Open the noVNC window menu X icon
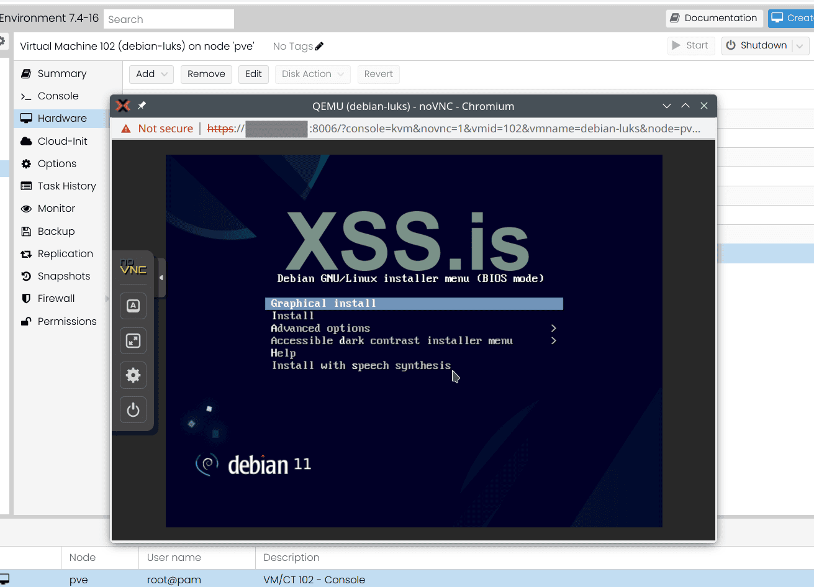Screen dimensions: 814x587 [124, 106]
